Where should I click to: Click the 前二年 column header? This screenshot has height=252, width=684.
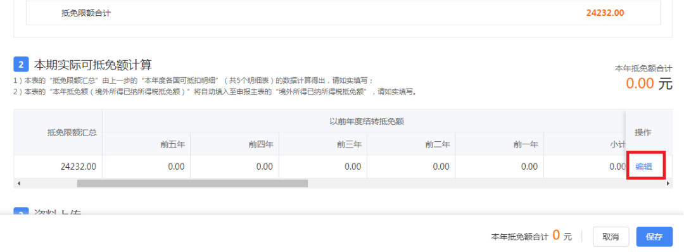click(x=411, y=144)
